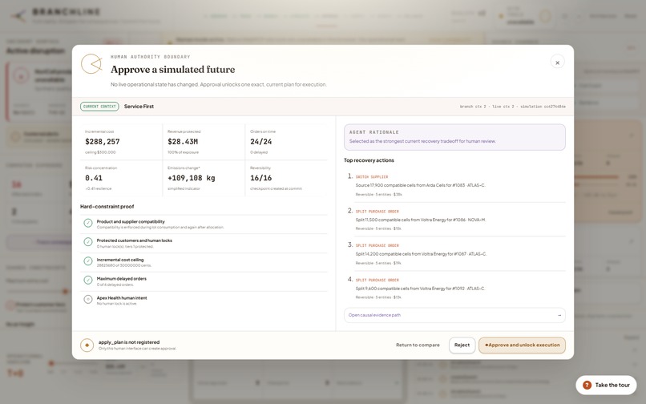Image resolution: width=646 pixels, height=404 pixels.
Task: Click the Hard-constraint proof heading
Action: coord(107,207)
